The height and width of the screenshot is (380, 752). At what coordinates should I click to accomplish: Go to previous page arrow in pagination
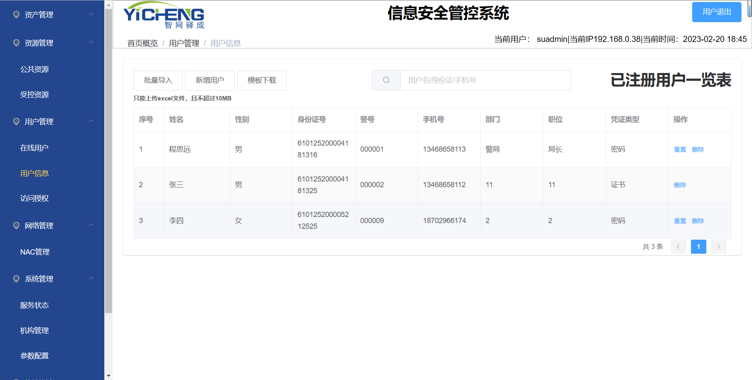pos(678,246)
